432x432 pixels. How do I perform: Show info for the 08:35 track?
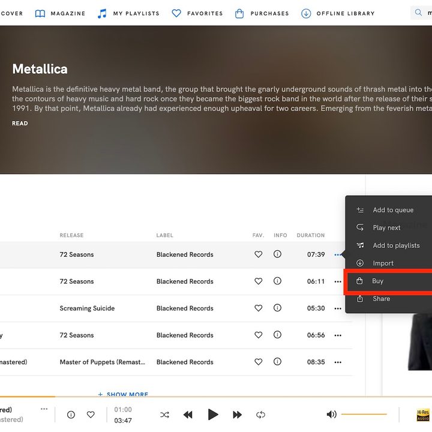pyautogui.click(x=277, y=361)
